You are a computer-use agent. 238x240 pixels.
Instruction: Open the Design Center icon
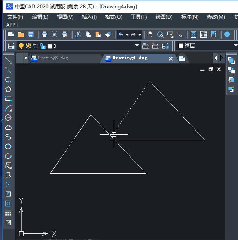click(204, 34)
